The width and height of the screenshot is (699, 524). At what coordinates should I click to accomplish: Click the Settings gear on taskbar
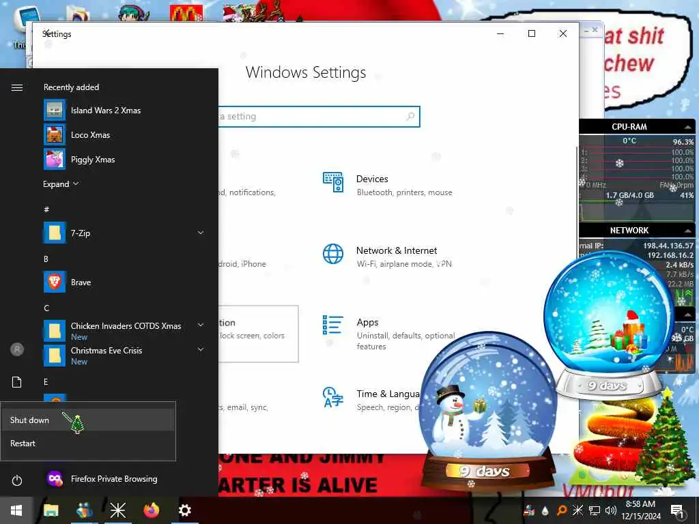tap(184, 510)
